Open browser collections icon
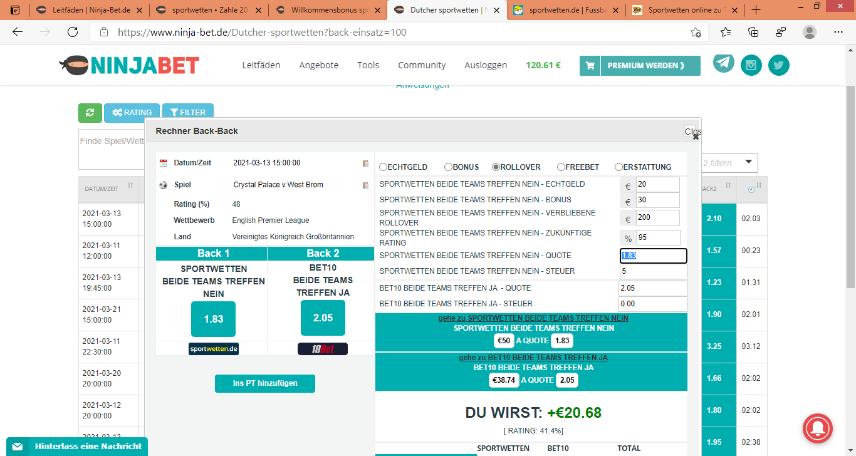 [753, 32]
